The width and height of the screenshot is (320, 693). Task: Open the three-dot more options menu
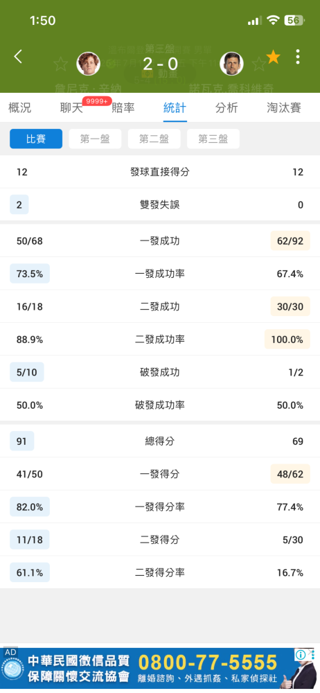298,57
